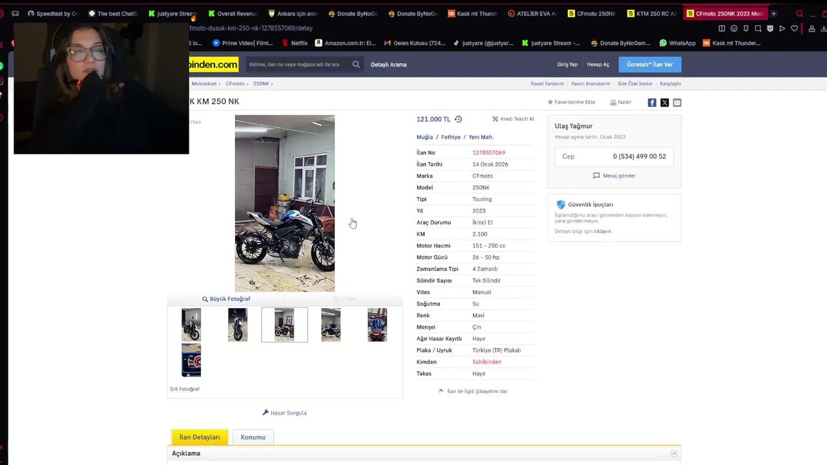Click Hasar Sorgula link
The height and width of the screenshot is (465, 827).
(284, 413)
